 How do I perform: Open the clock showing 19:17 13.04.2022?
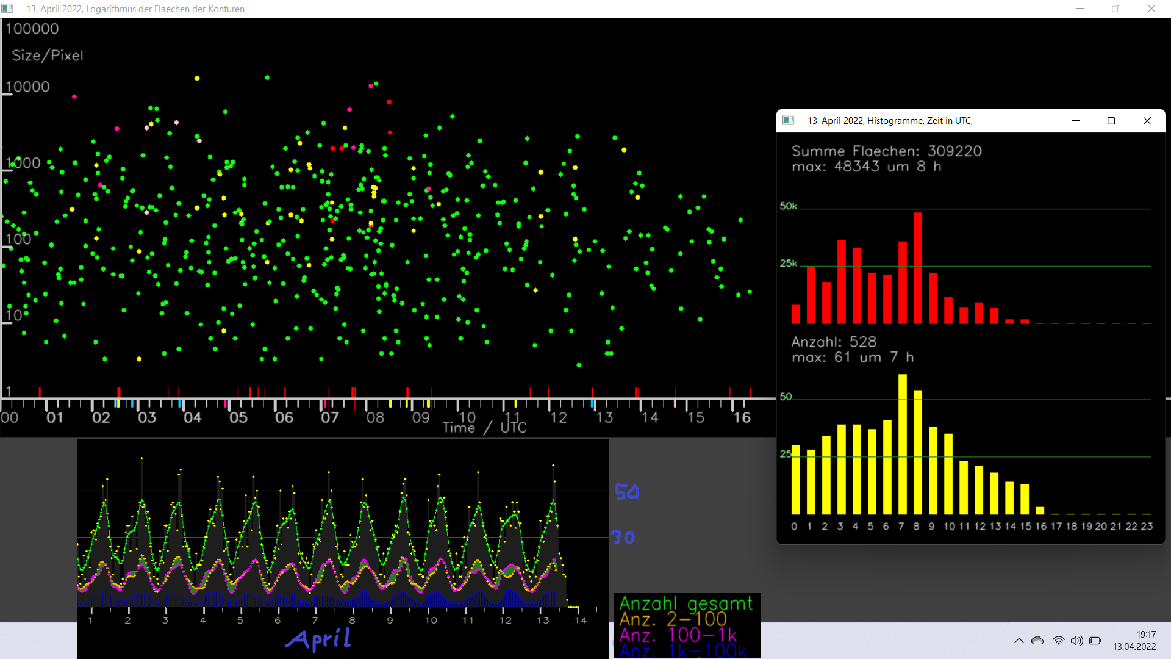coord(1134,641)
